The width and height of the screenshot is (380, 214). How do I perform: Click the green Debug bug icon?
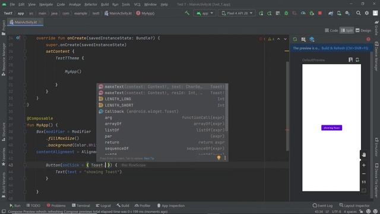(286, 13)
